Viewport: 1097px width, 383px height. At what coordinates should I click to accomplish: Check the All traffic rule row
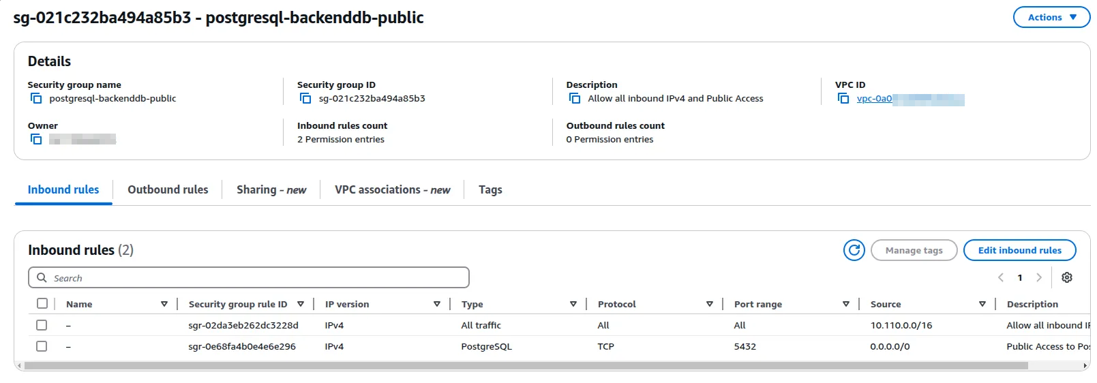(x=42, y=325)
